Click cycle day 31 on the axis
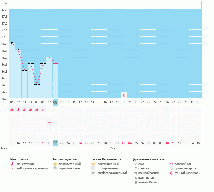 click(198, 102)
